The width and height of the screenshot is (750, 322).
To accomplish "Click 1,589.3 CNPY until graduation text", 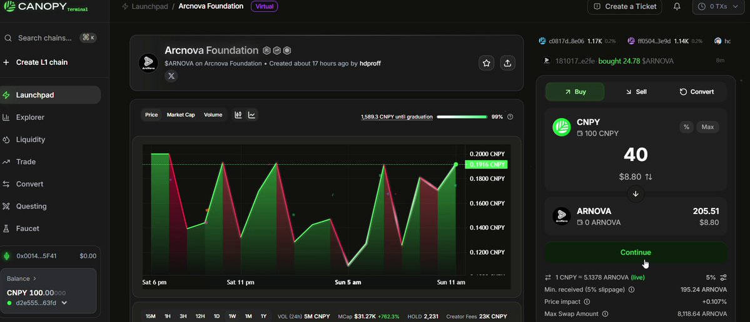I will pos(397,117).
